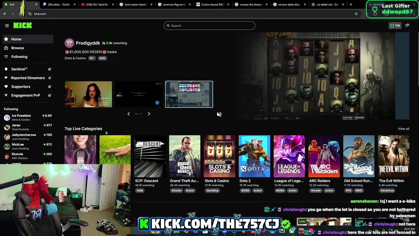
Task: Go to previous featured stream
Action: click(x=129, y=114)
